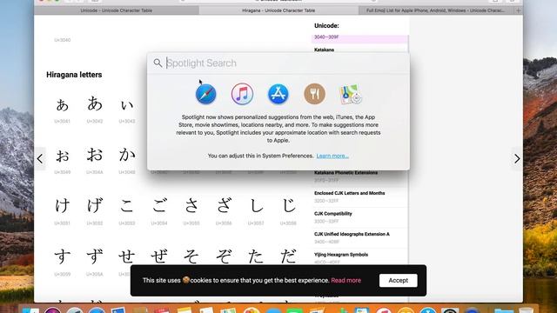Open Yijing Hexagram Symbols block
This screenshot has width=557, height=313.
(x=340, y=255)
